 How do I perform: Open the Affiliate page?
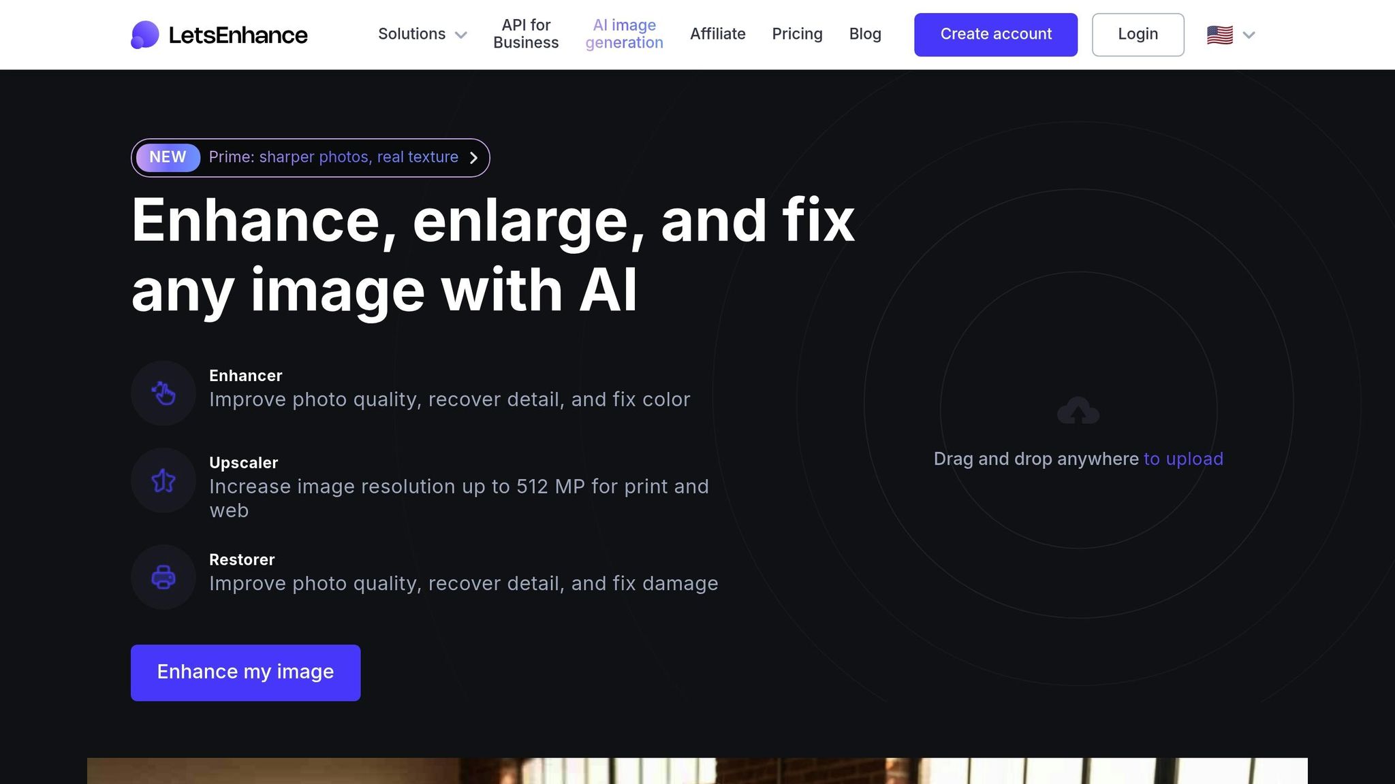[718, 34]
